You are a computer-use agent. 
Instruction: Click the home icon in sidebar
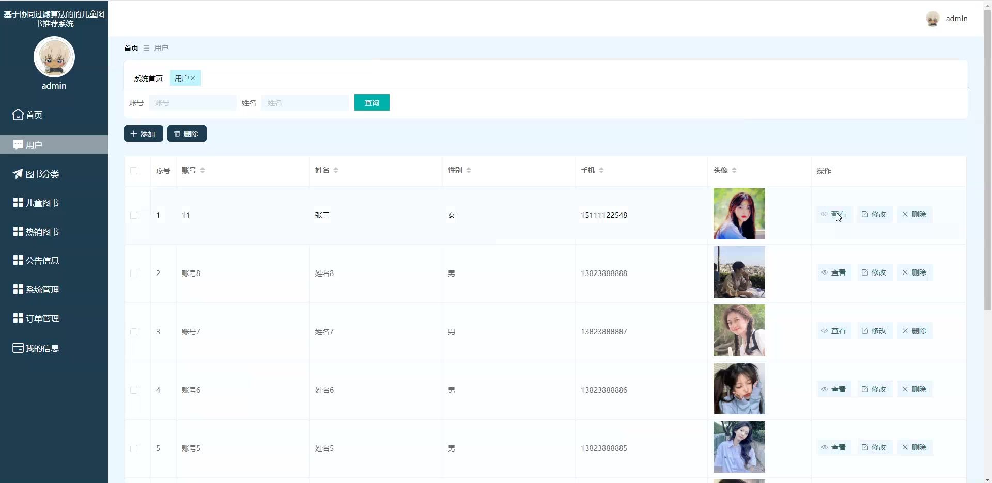[x=18, y=115]
